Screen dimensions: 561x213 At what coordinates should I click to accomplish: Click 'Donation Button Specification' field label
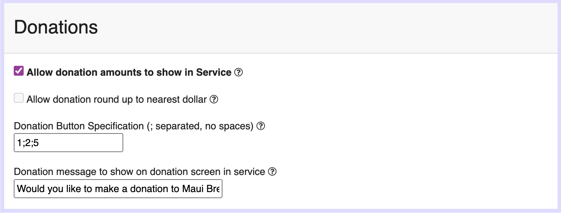click(x=79, y=126)
